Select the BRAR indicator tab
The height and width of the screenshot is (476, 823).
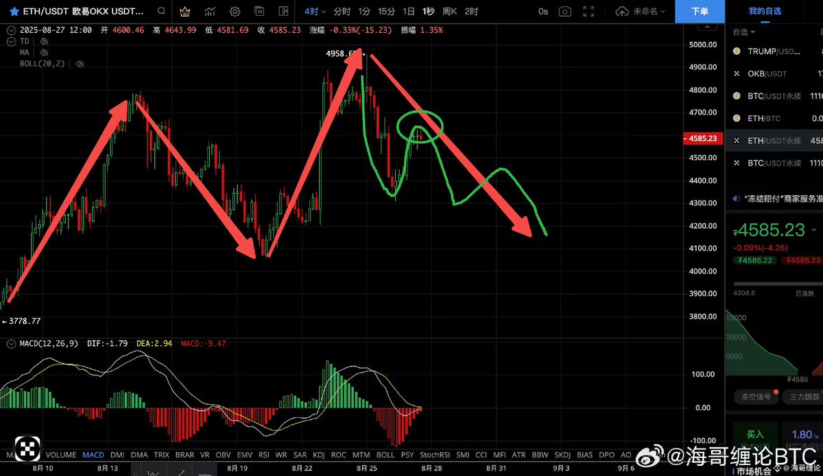[x=184, y=455]
